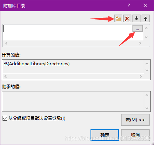Click the 计算的值 label

pyautogui.click(x=11, y=55)
